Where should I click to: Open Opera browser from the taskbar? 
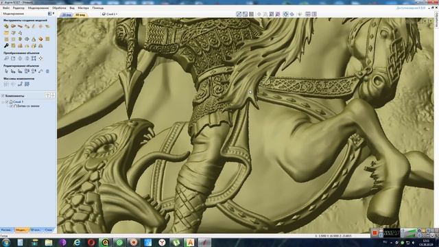click(x=91, y=242)
